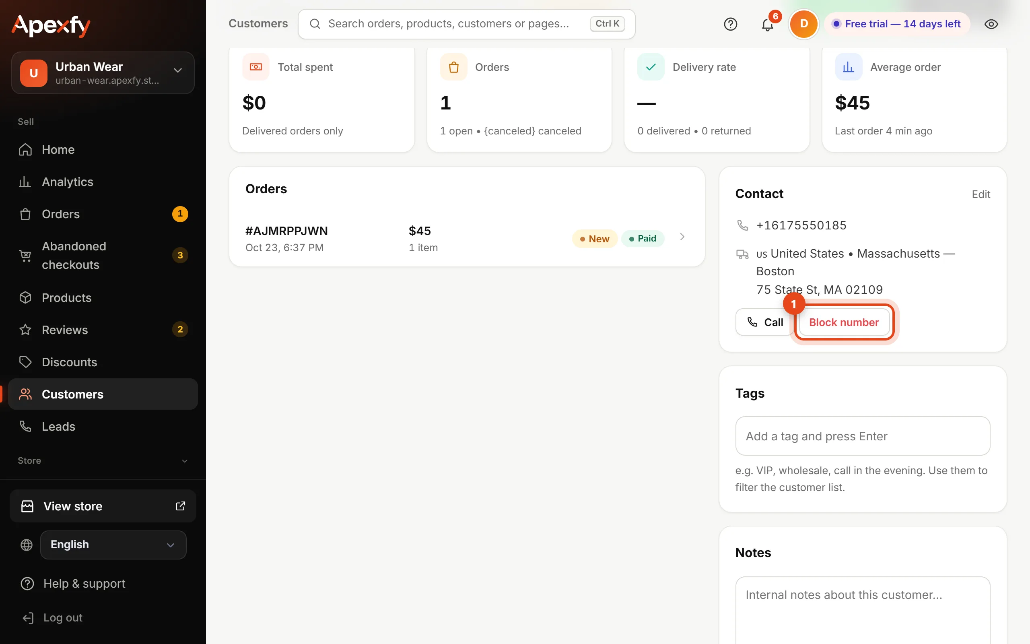This screenshot has height=644, width=1030.
Task: Open Products in sidebar
Action: pos(103,298)
